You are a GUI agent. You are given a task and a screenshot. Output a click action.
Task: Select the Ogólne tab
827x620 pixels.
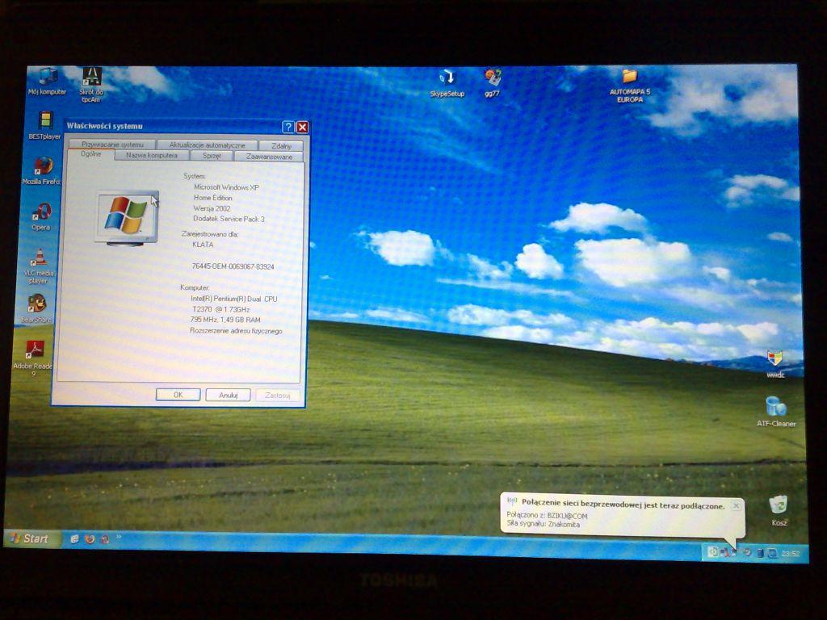click(x=90, y=154)
